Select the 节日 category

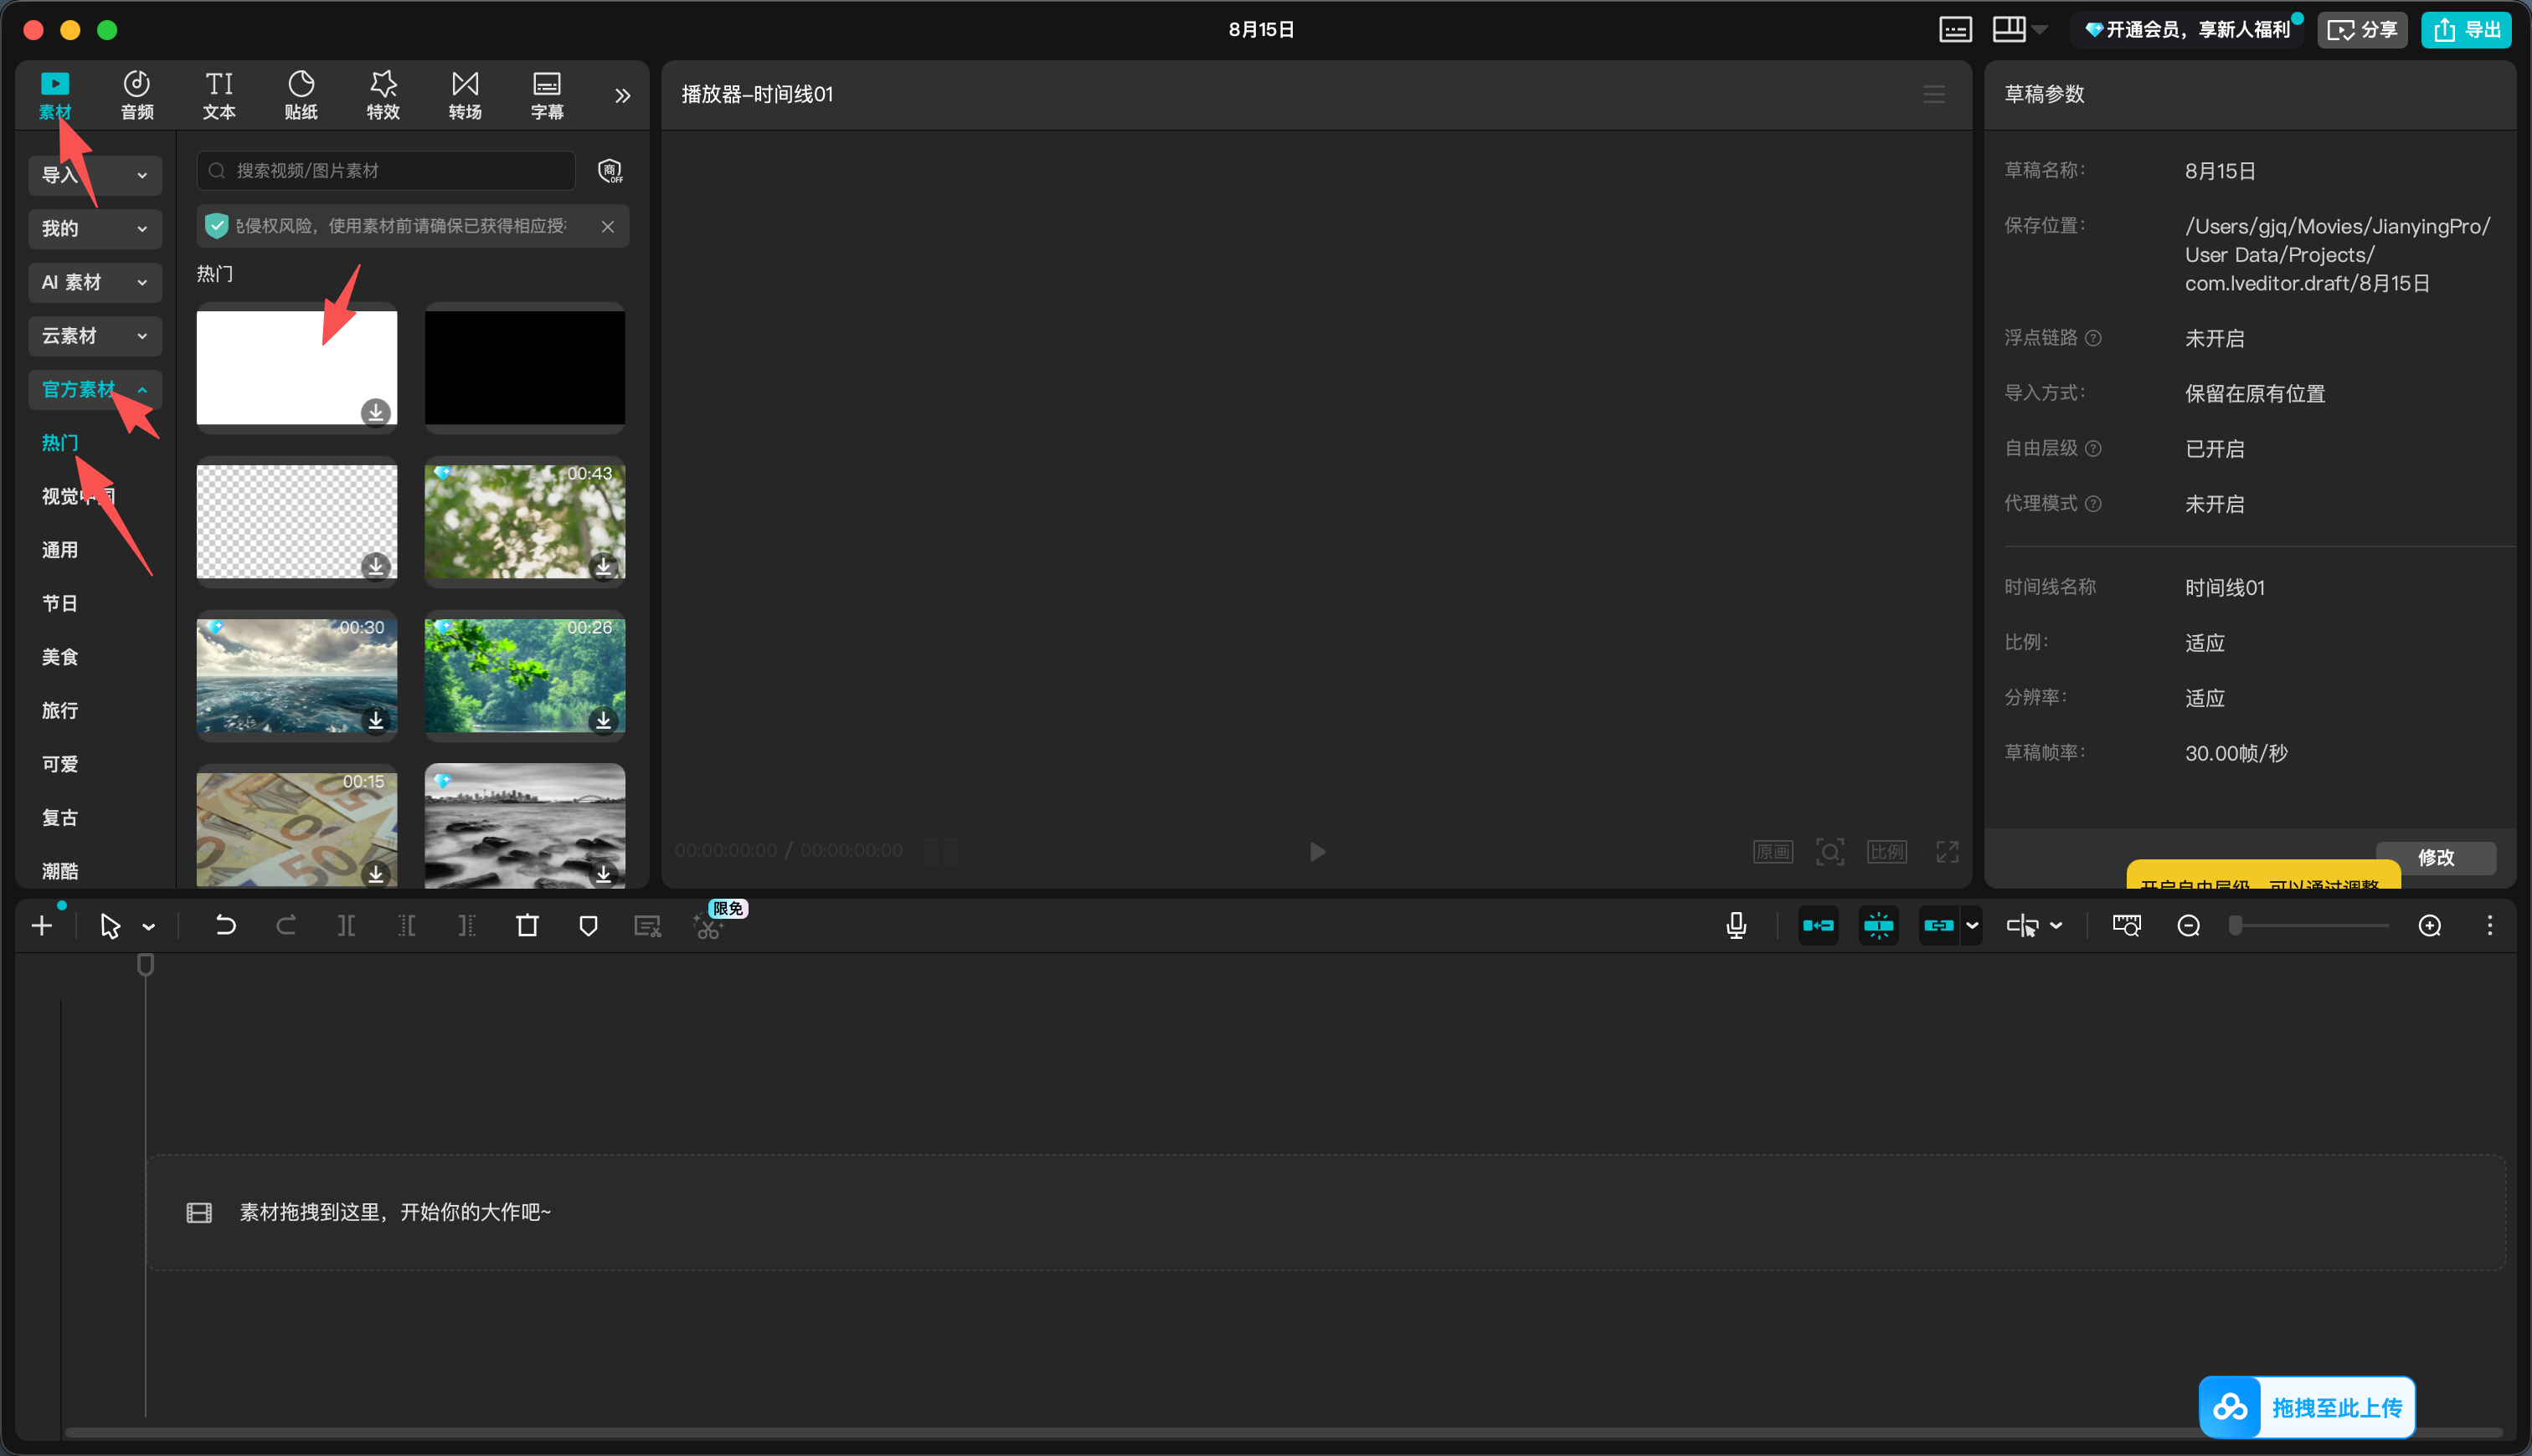click(x=60, y=603)
